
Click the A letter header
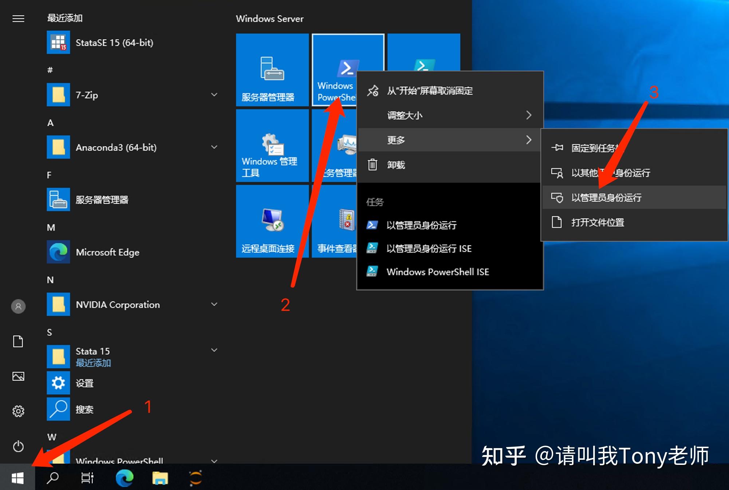click(x=50, y=123)
